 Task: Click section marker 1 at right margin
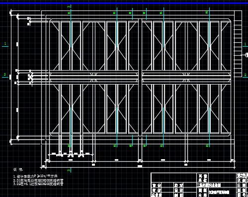tap(246, 44)
